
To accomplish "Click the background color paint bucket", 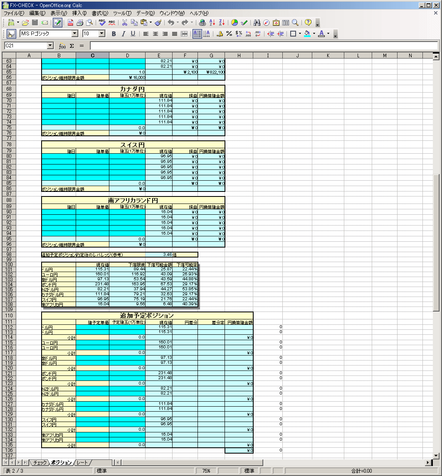I will pyautogui.click(x=307, y=34).
